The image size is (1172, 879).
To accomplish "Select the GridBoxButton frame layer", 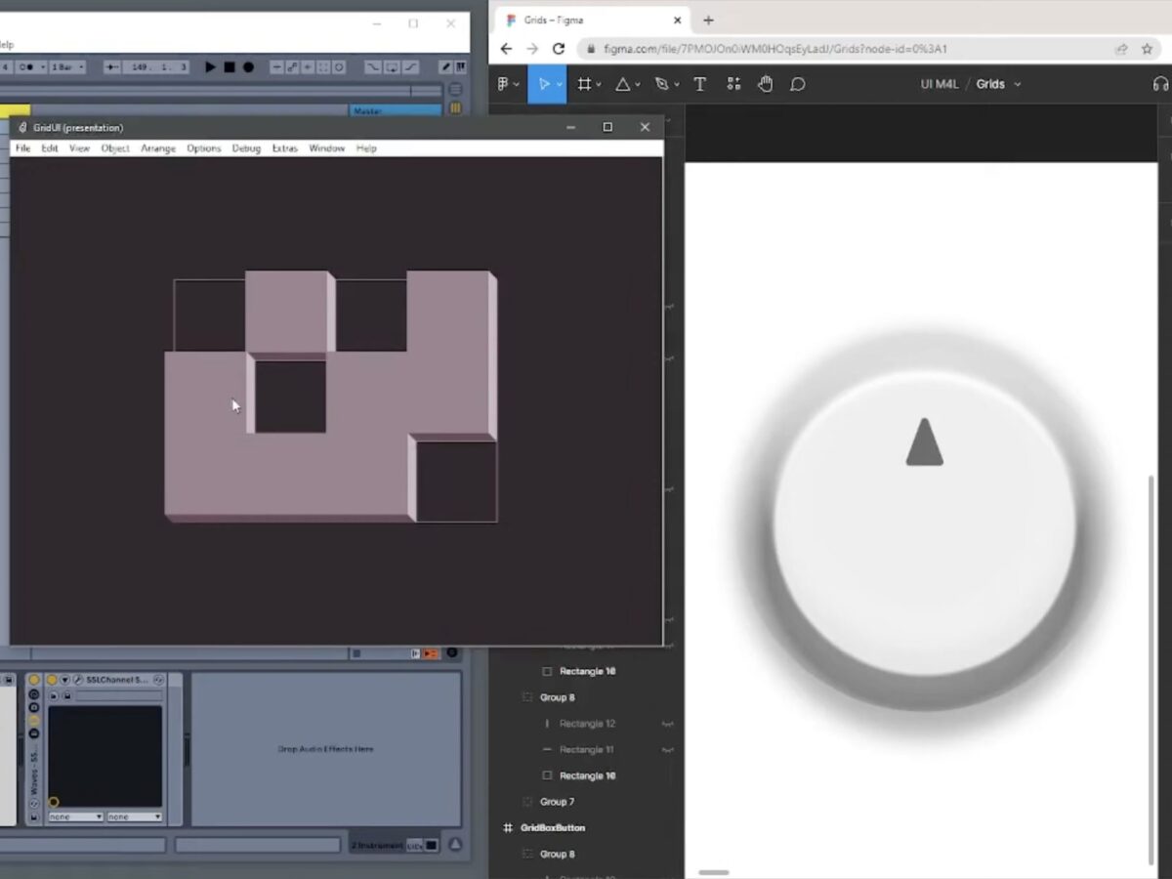I will pos(553,827).
